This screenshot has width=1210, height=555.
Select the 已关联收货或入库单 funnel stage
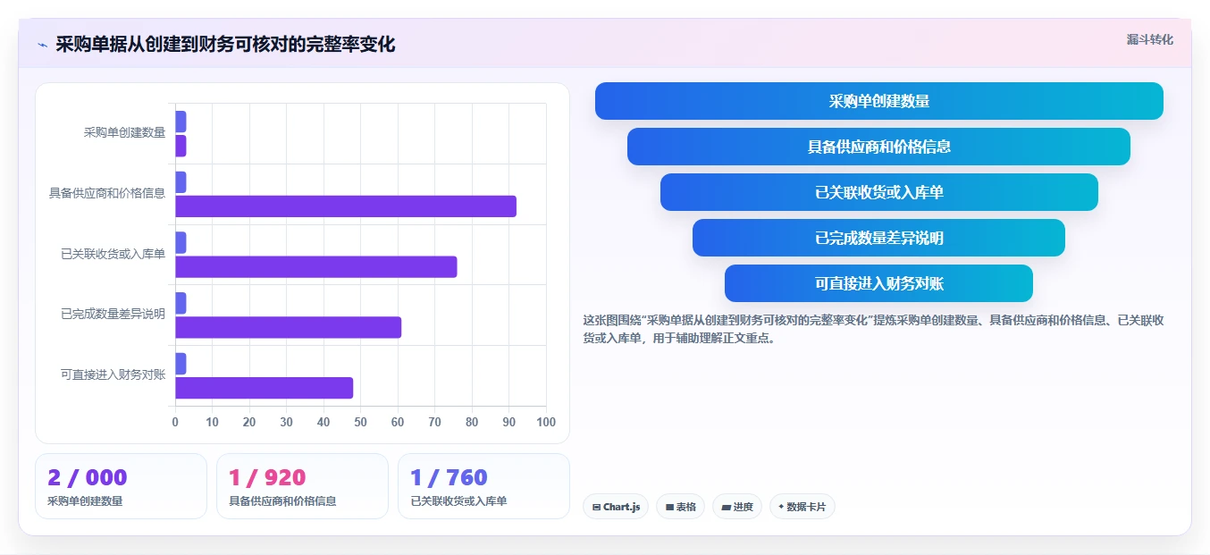pyautogui.click(x=879, y=192)
